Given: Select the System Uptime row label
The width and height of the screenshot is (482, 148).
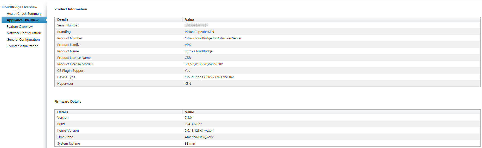Looking at the screenshot, I should click(68, 144).
